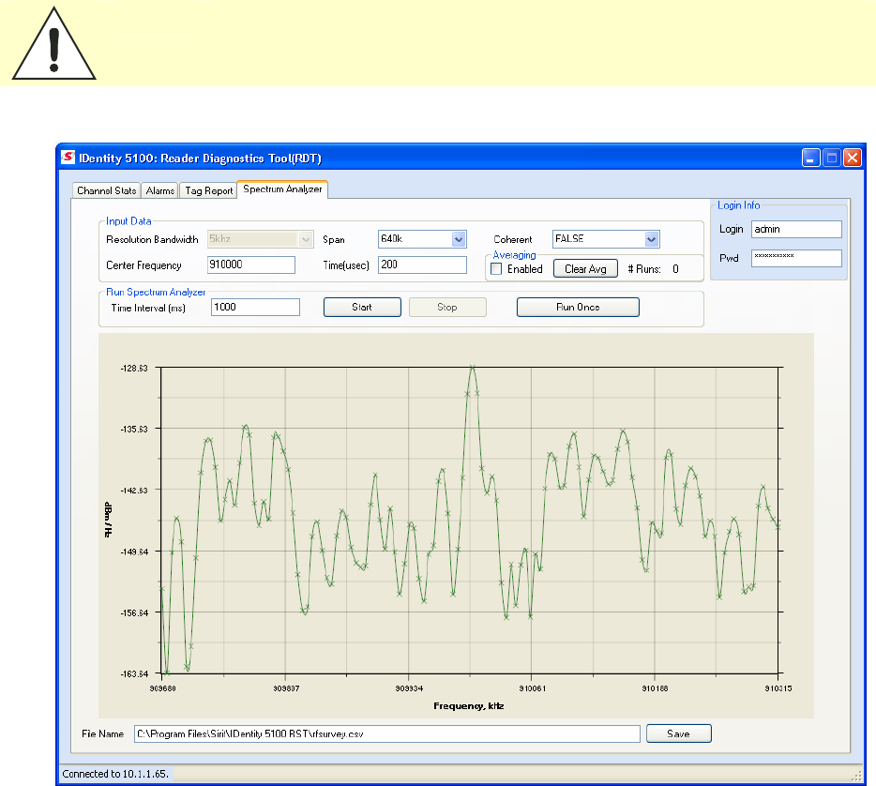The image size is (876, 786).
Task: Click the window resize grip in status bar
Action: pos(857,776)
